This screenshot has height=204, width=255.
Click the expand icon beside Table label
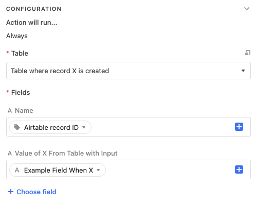[248, 53]
